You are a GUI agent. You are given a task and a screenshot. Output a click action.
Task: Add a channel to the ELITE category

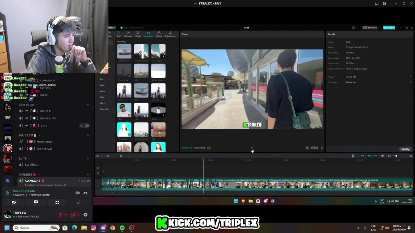(88, 159)
